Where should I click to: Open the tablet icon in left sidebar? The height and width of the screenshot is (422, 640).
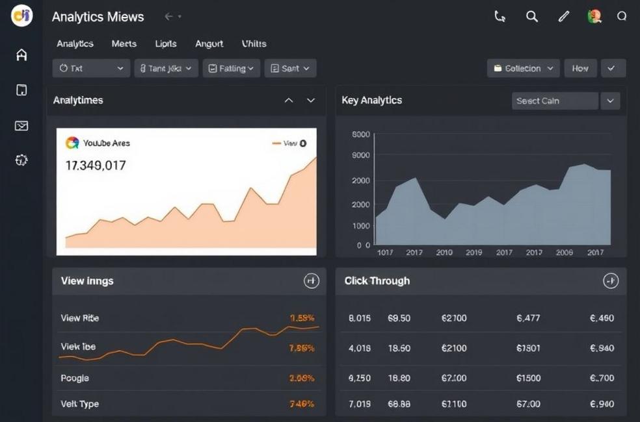[21, 90]
